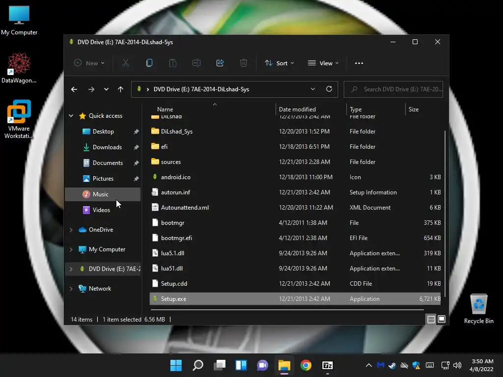Select Setup.exe application row
Viewport: 503px width, 377px height.
click(295, 299)
